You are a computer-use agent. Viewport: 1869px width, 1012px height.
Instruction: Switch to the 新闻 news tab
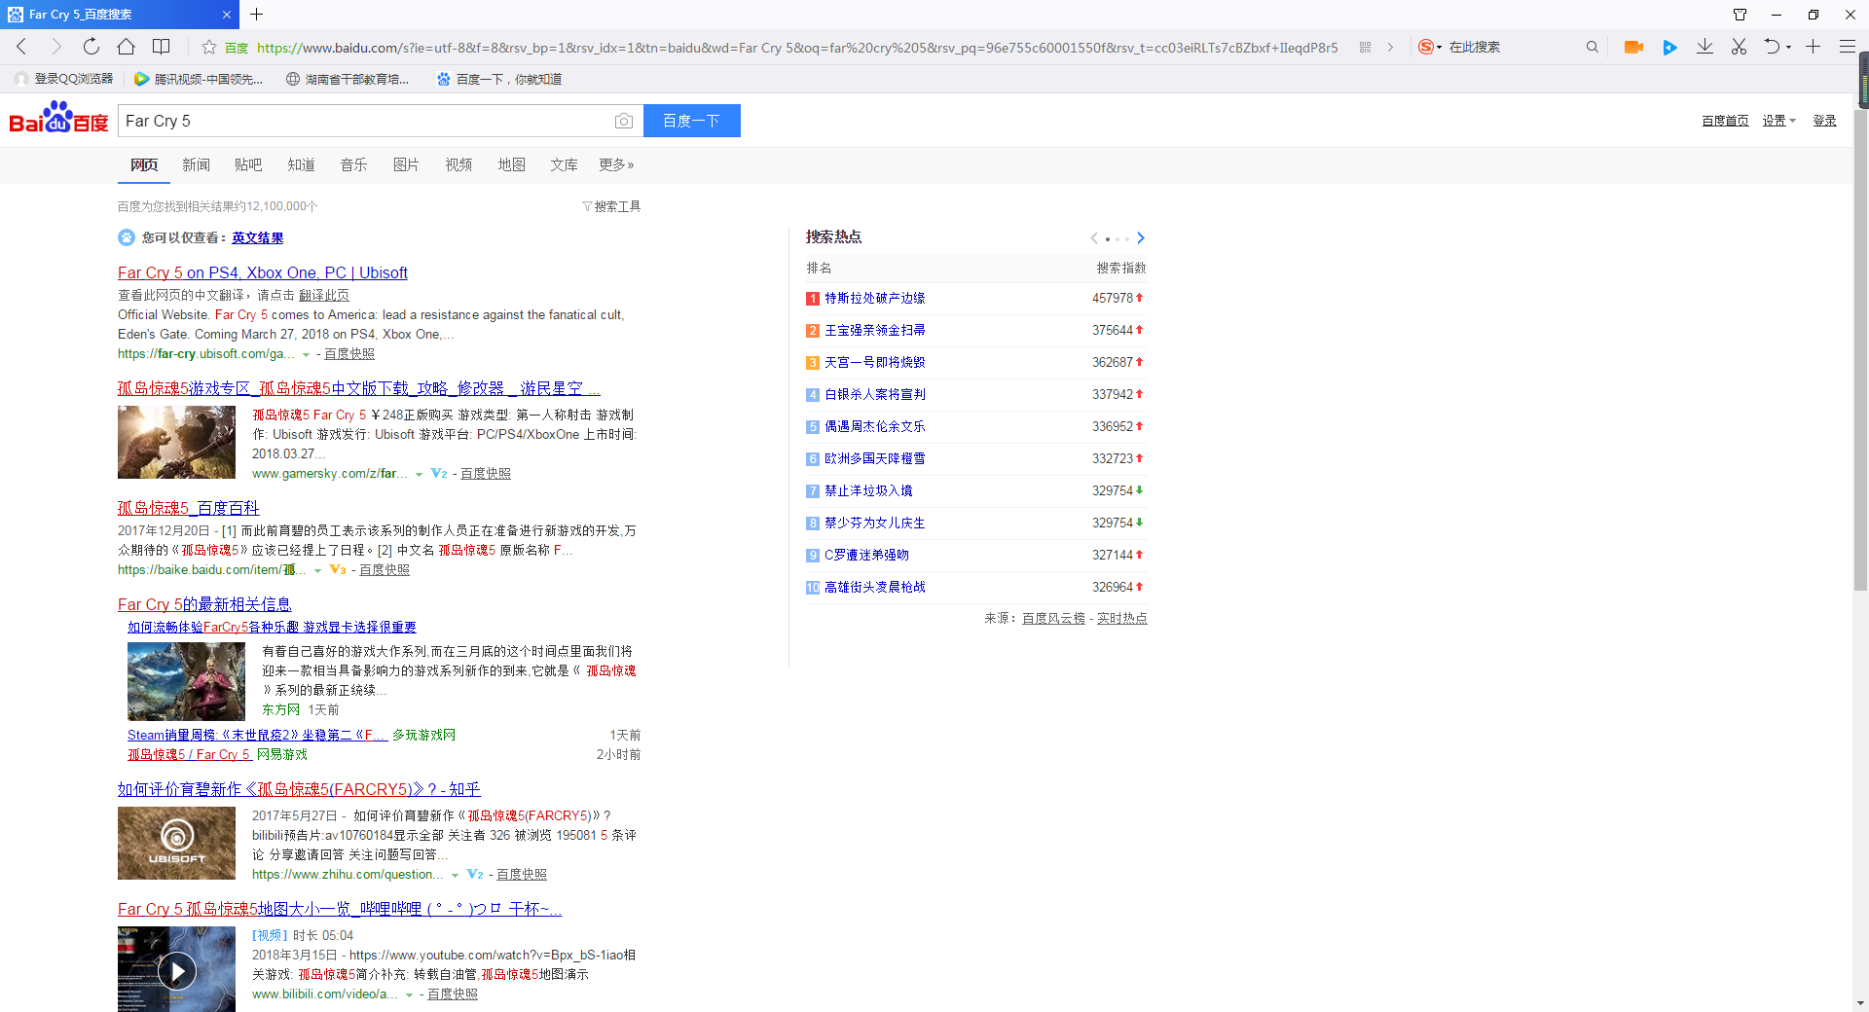click(196, 164)
